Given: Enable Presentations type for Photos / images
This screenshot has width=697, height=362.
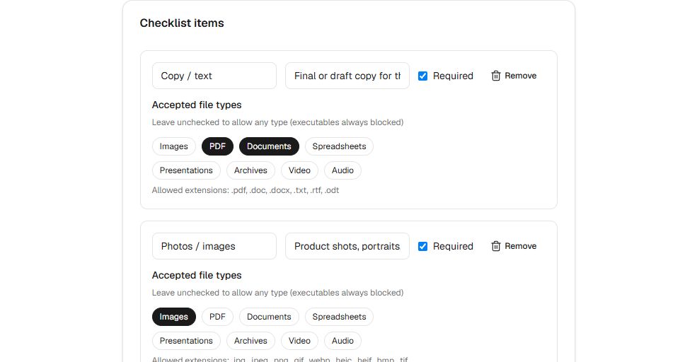Looking at the screenshot, I should click(x=186, y=341).
